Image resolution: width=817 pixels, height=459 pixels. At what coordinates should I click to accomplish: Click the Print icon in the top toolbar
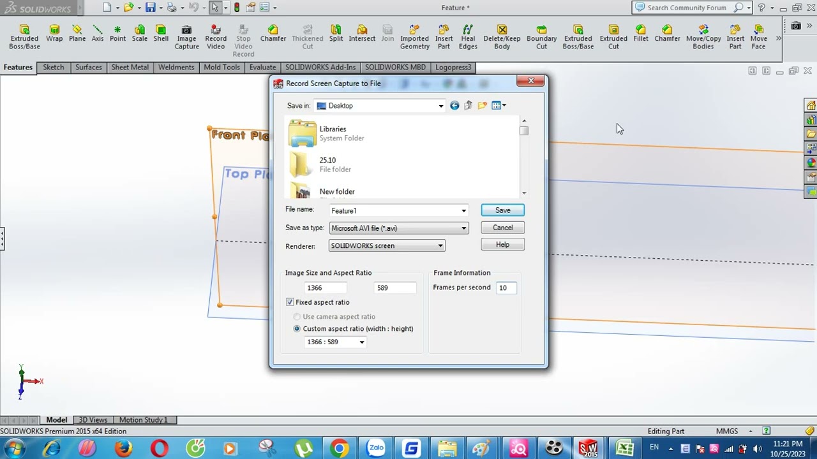[171, 8]
